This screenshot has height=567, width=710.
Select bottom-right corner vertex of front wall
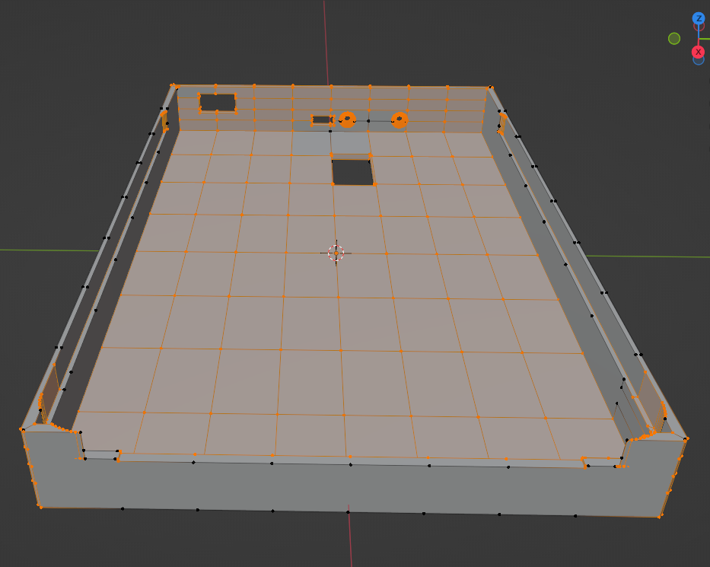[x=660, y=517]
